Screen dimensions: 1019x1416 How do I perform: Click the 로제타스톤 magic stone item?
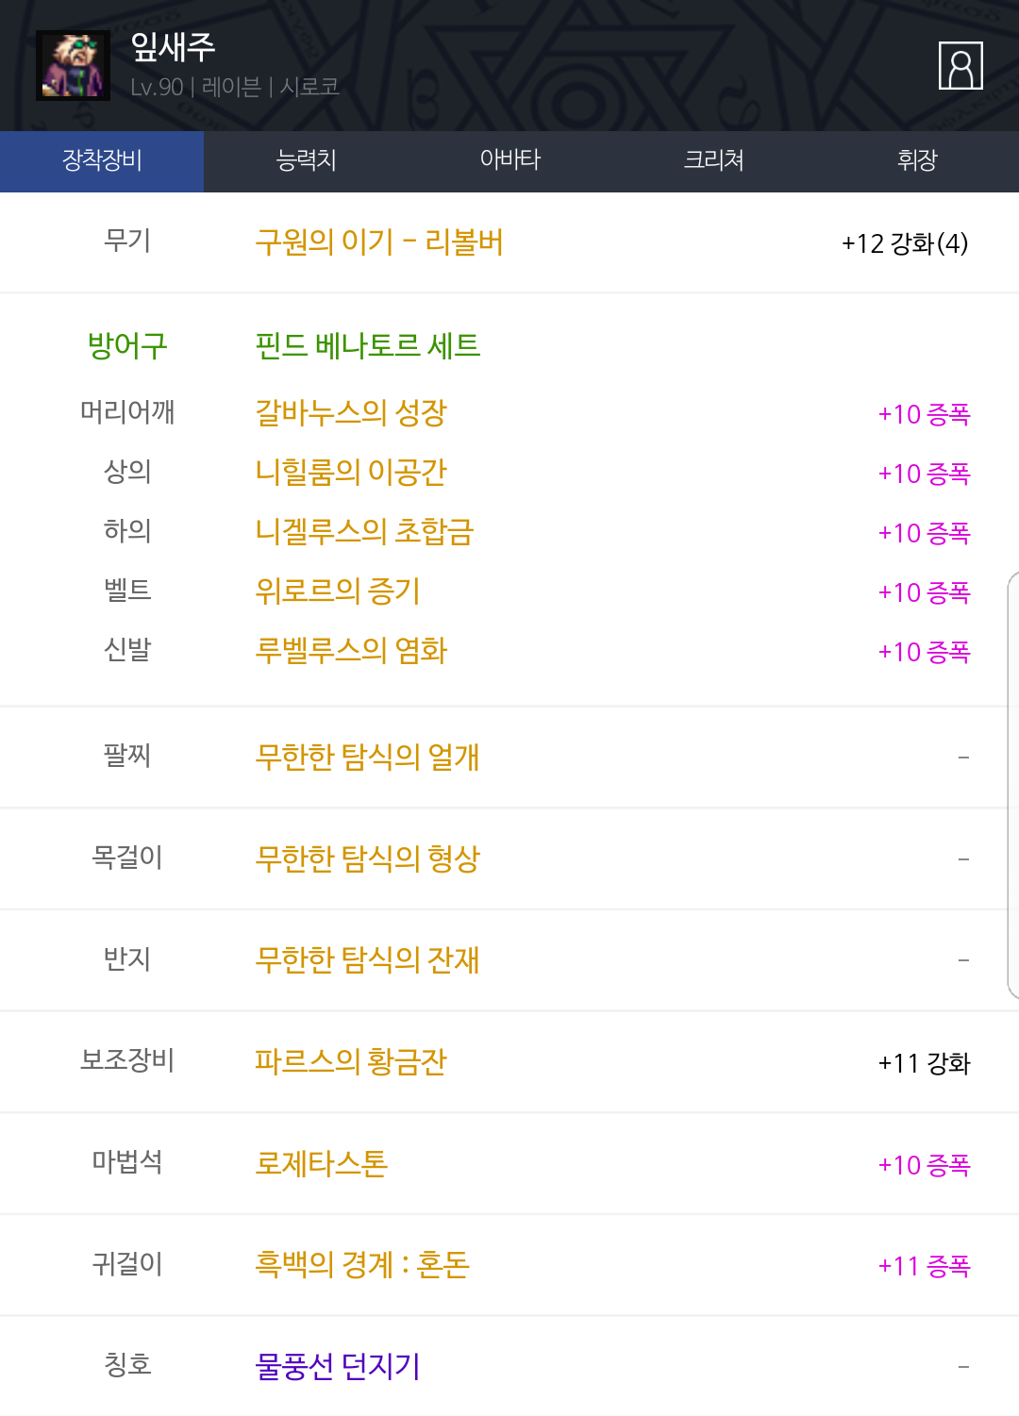click(x=322, y=1163)
